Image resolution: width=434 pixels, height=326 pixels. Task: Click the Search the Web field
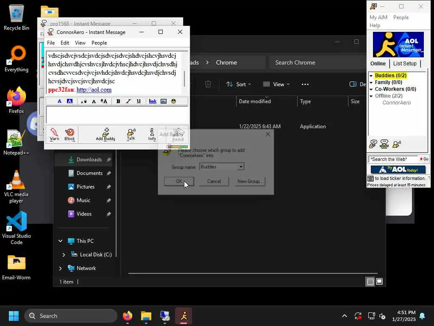tap(392, 159)
